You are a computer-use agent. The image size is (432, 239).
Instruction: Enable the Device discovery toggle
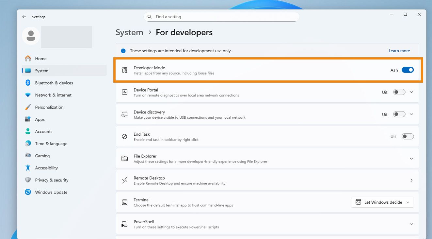(399, 114)
